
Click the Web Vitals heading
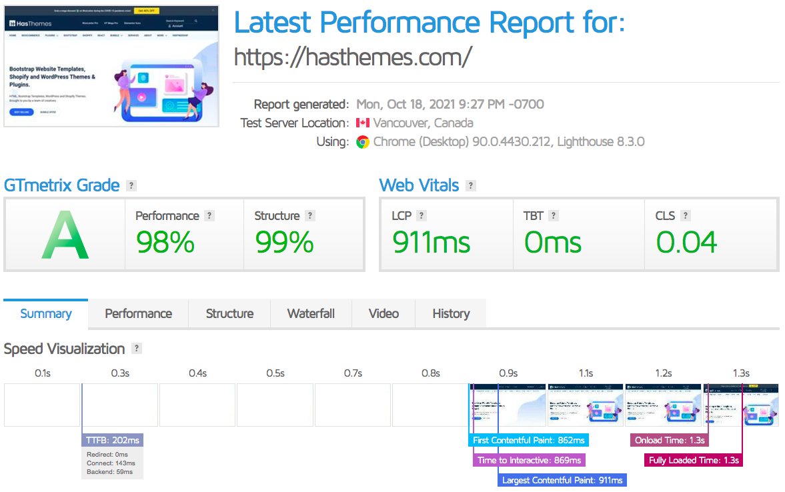[x=419, y=186]
